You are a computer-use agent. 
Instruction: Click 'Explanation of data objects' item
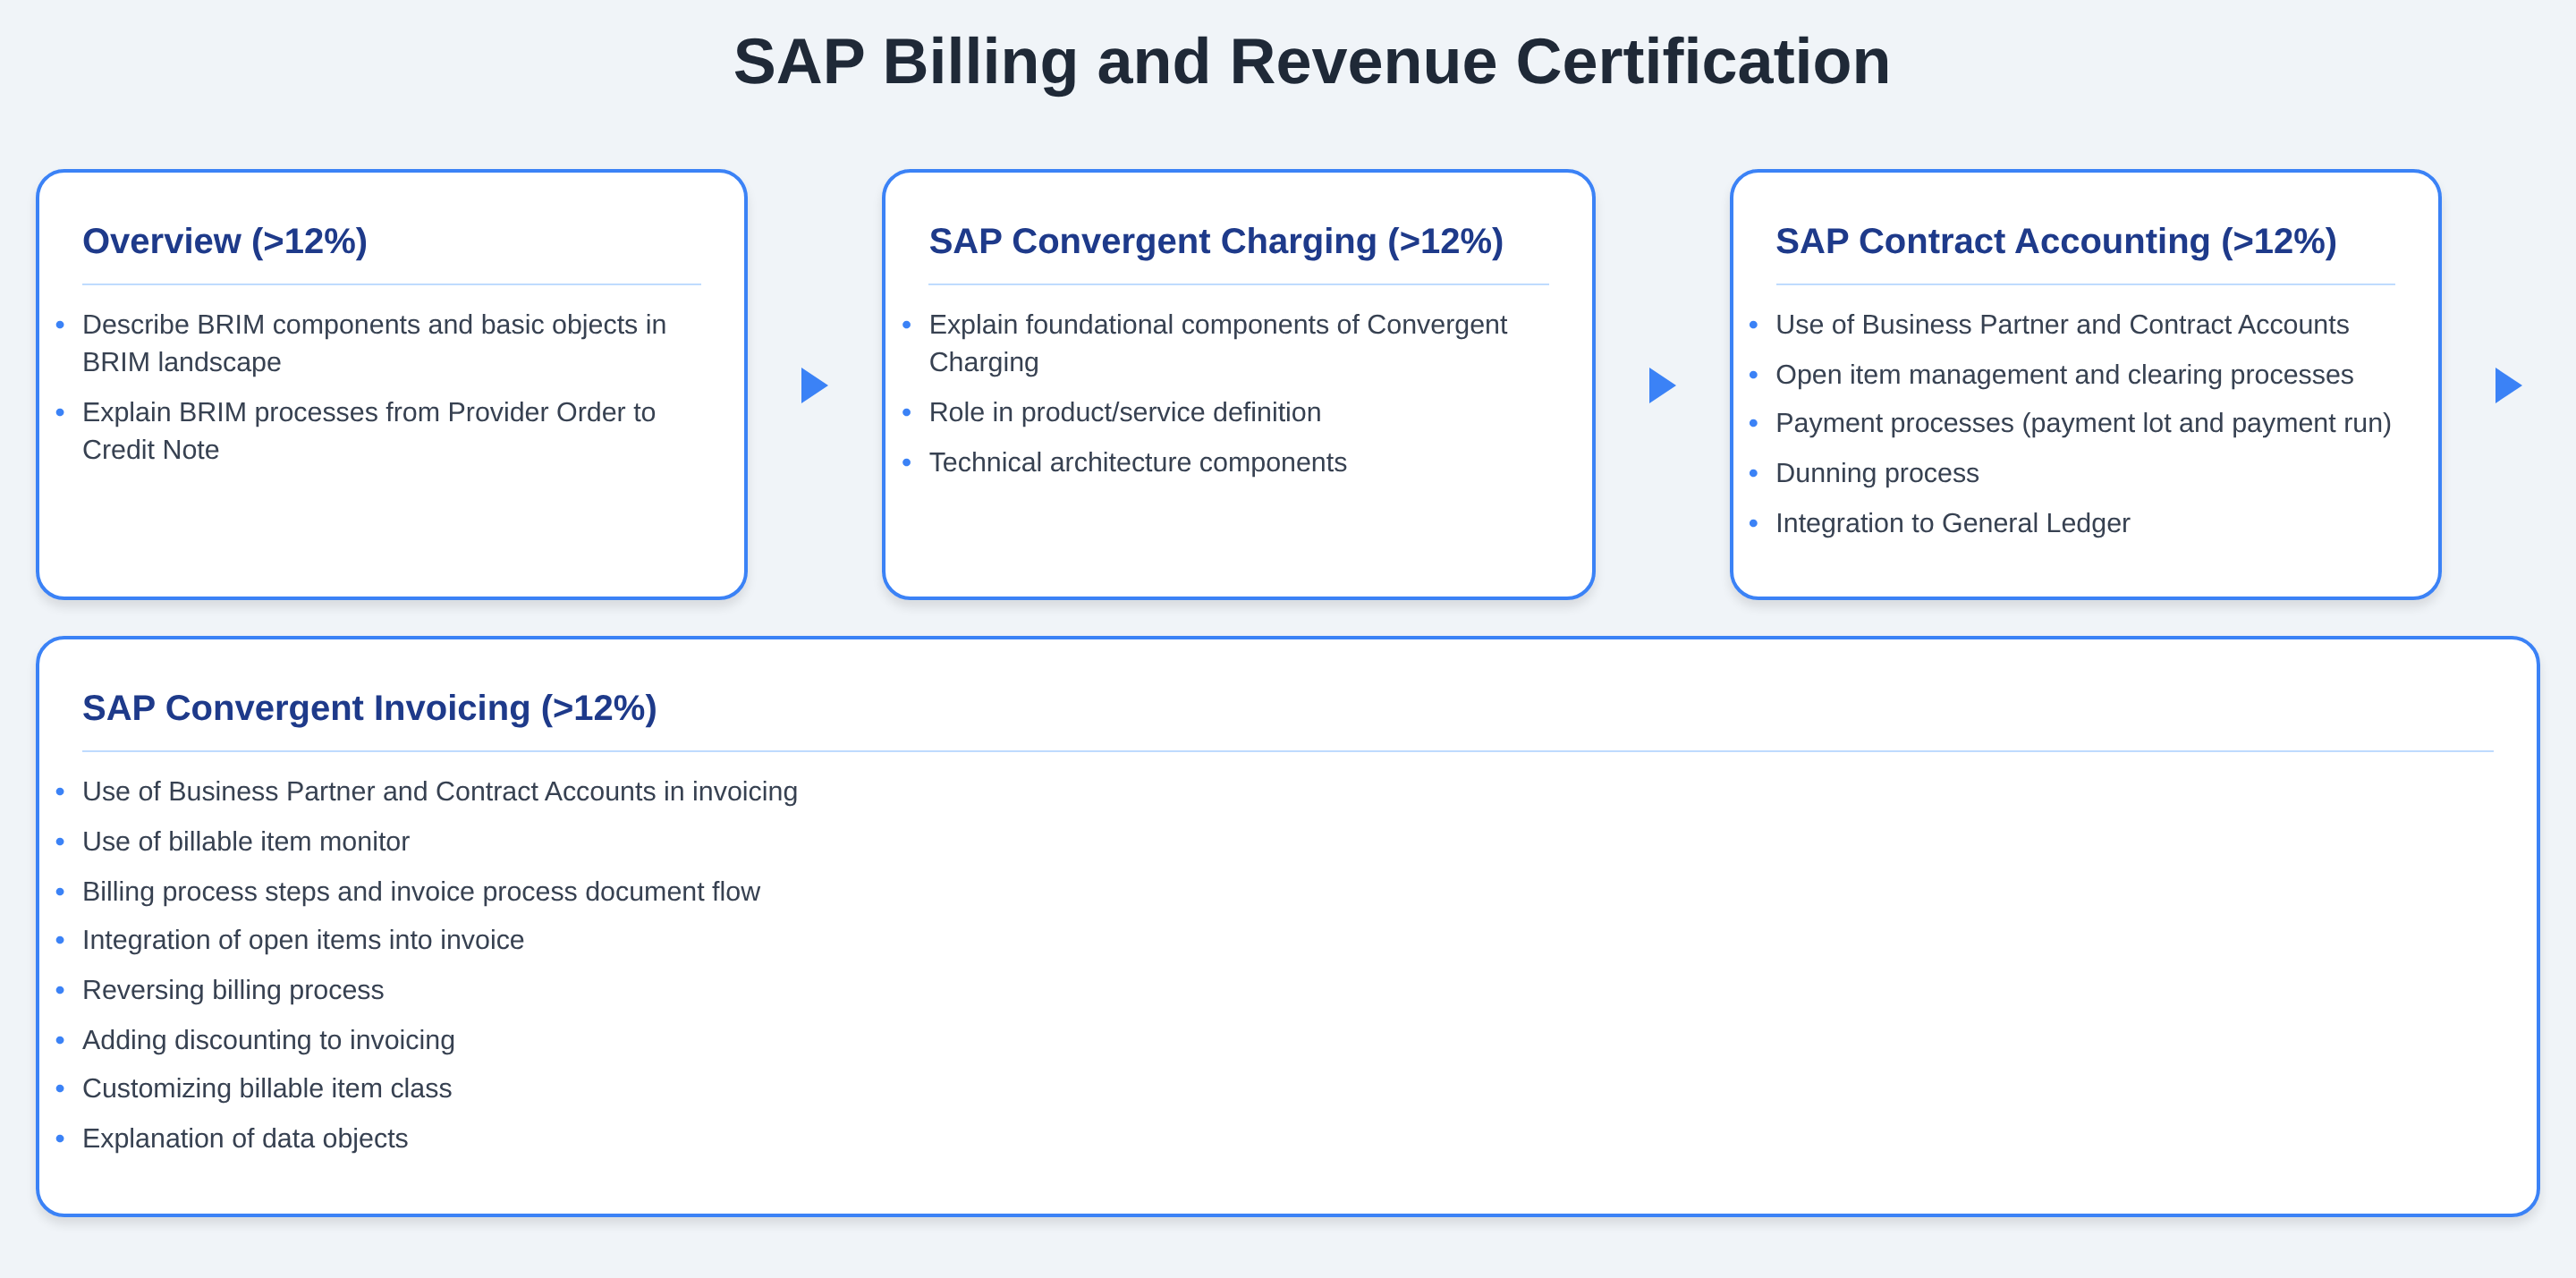[x=244, y=1138]
